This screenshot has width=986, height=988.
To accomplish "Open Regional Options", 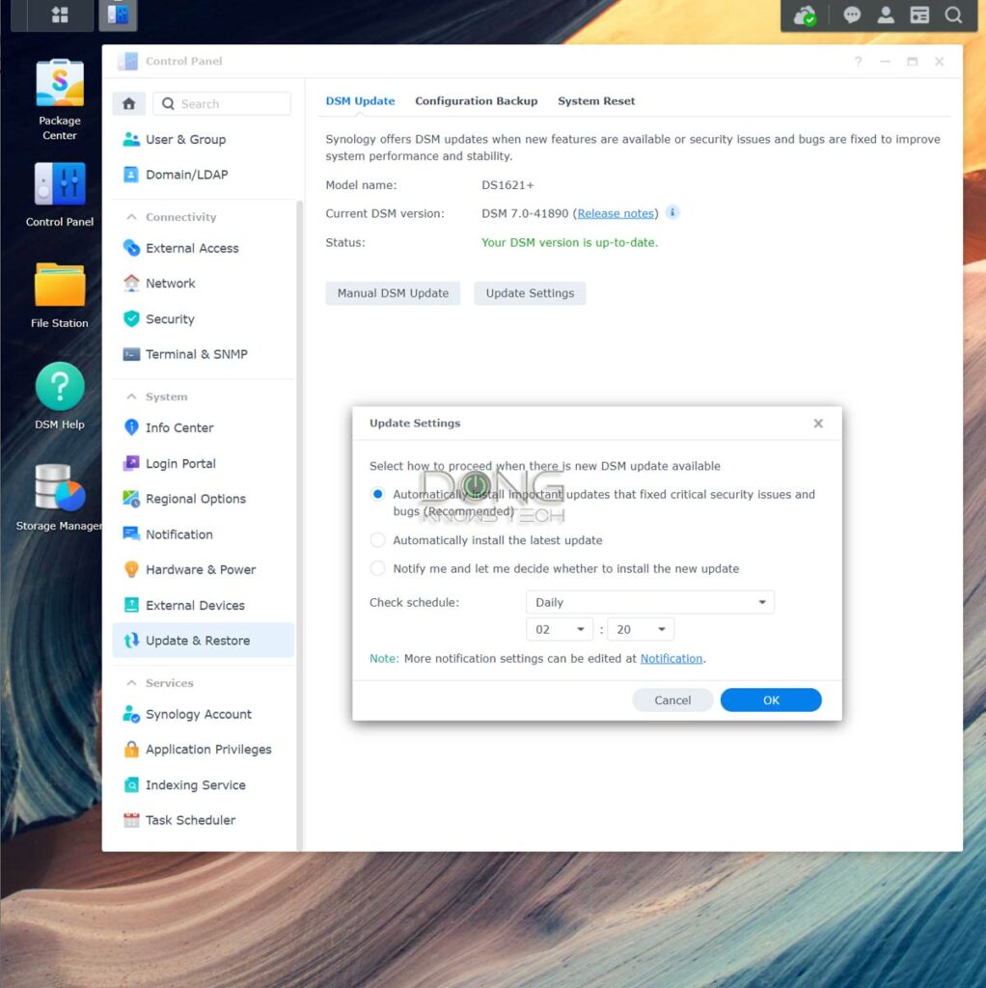I will tap(203, 499).
